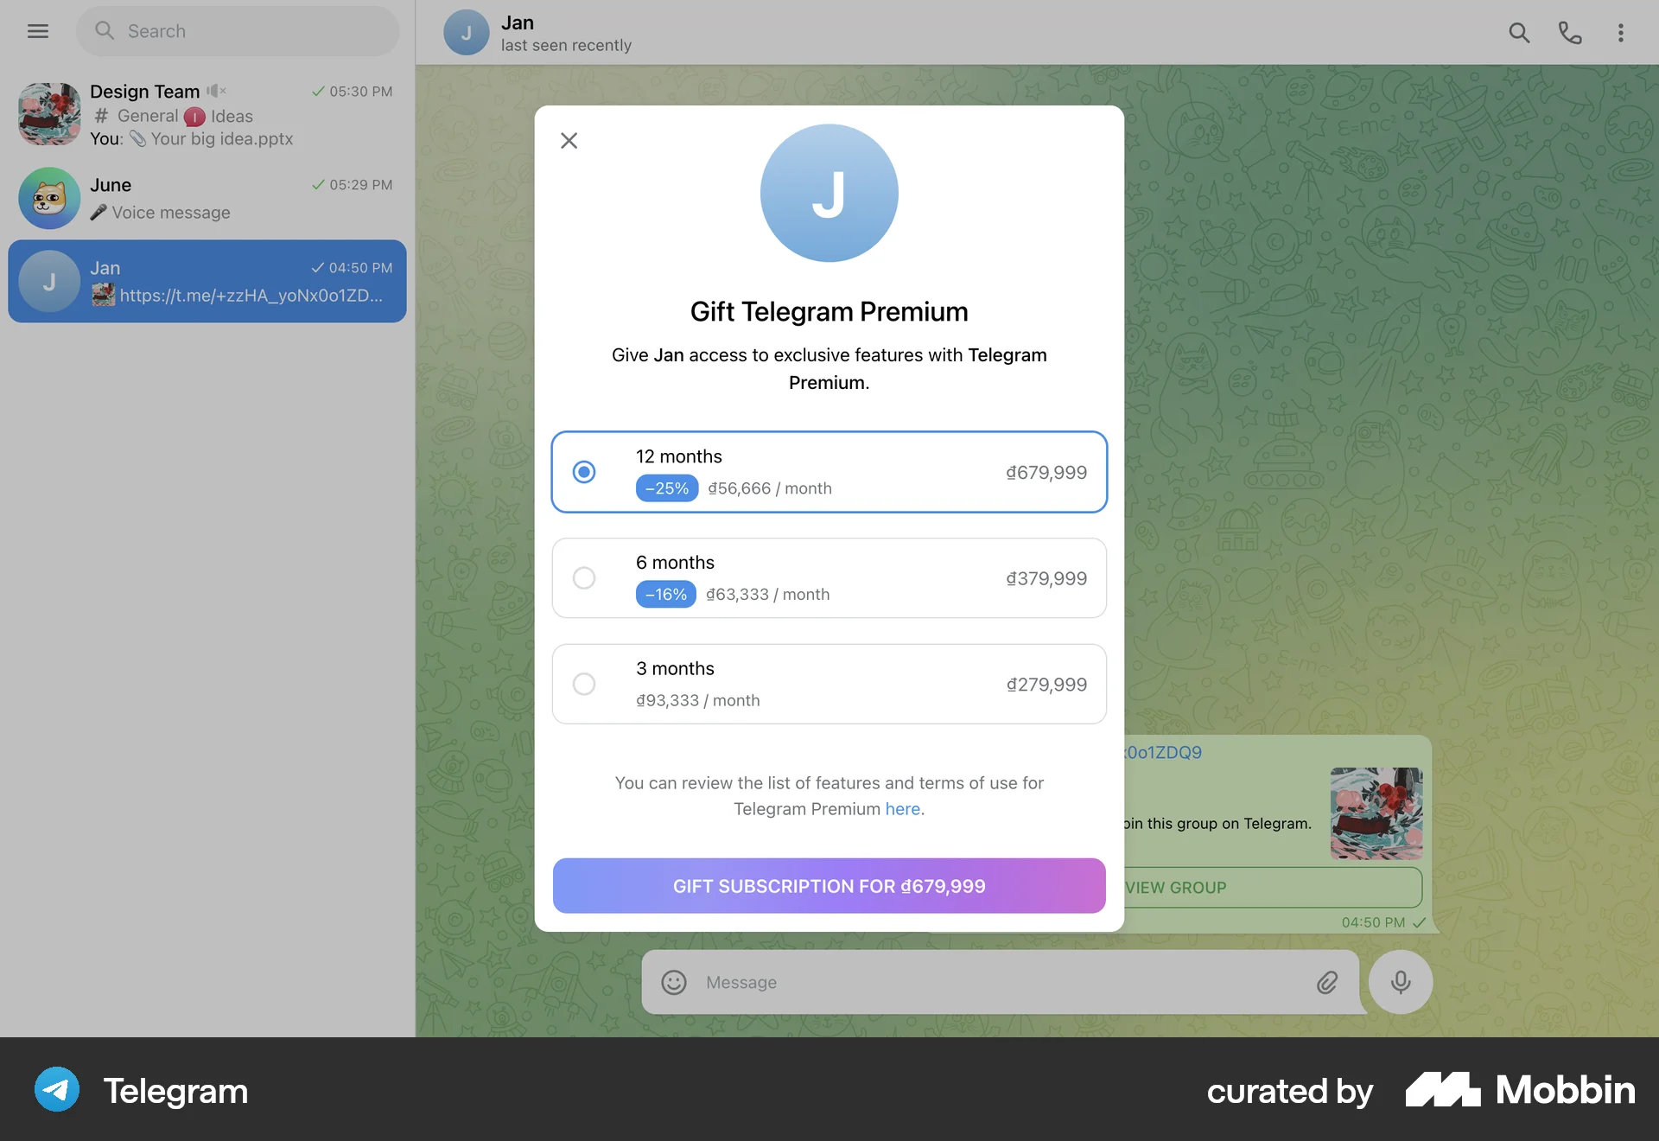Open the June conversation in the sidebar

tap(207, 198)
